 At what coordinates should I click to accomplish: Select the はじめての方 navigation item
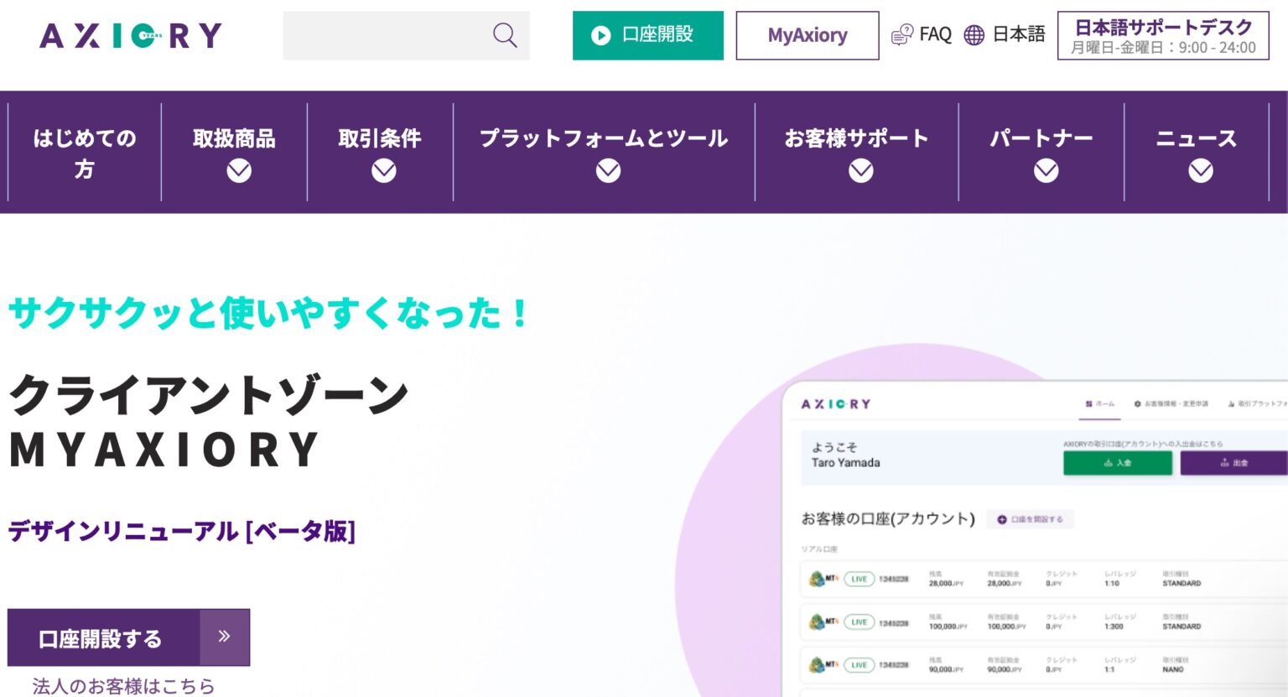click(83, 153)
